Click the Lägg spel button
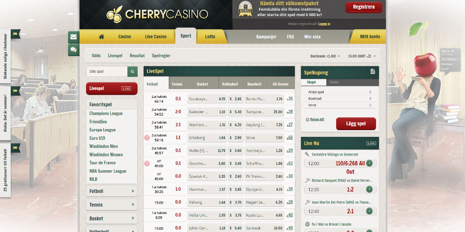Viewport: 465px width, 232px height. click(x=356, y=124)
